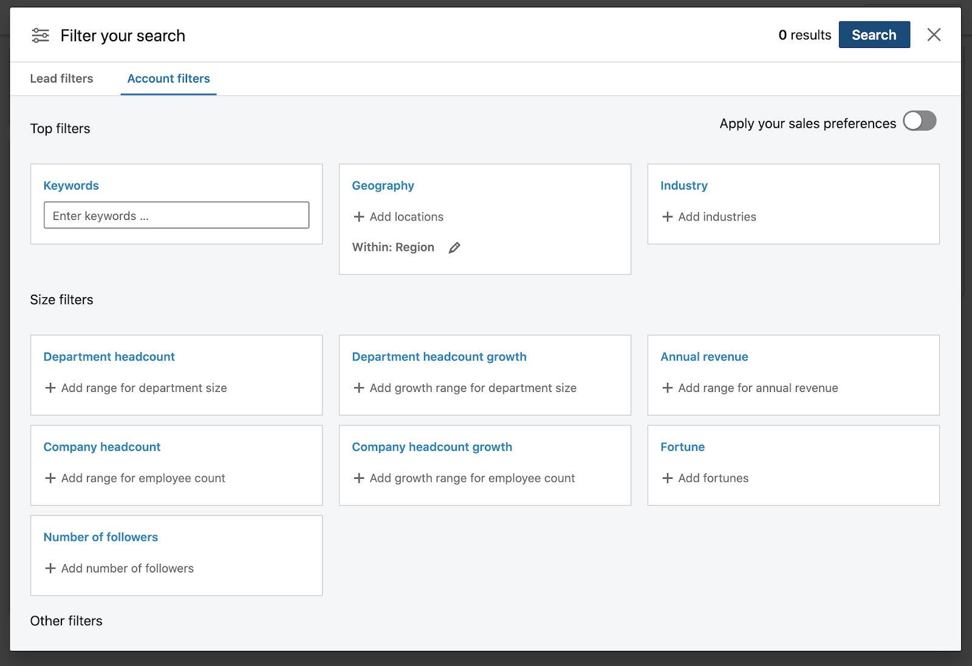Click the plus icon before Add range for department size
Image resolution: width=972 pixels, height=666 pixels.
point(50,388)
